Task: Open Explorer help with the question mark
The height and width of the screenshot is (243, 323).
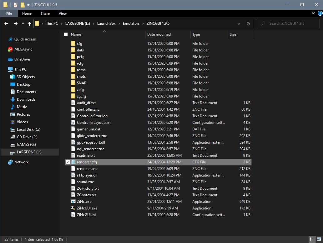Action: click(x=320, y=13)
